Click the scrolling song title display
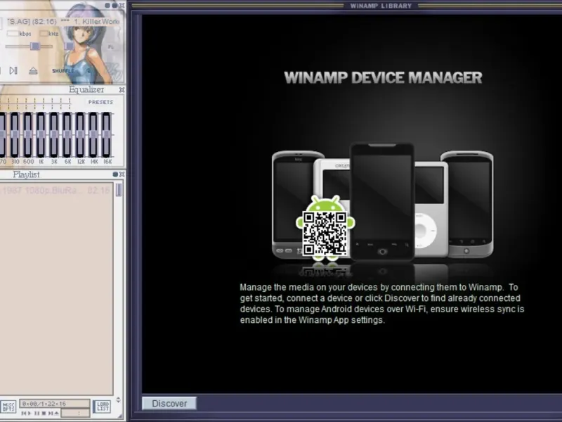The width and height of the screenshot is (562, 422). [x=63, y=22]
